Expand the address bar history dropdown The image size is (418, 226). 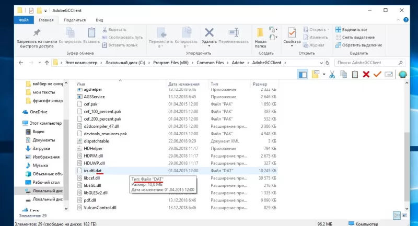pyautogui.click(x=321, y=63)
